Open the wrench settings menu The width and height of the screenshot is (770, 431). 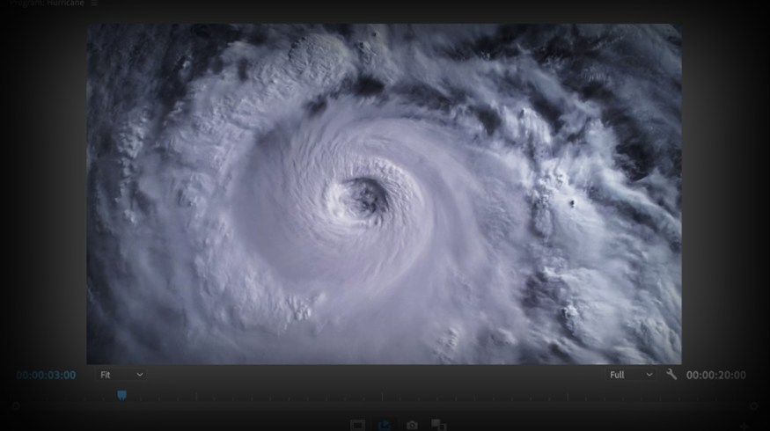click(x=671, y=375)
